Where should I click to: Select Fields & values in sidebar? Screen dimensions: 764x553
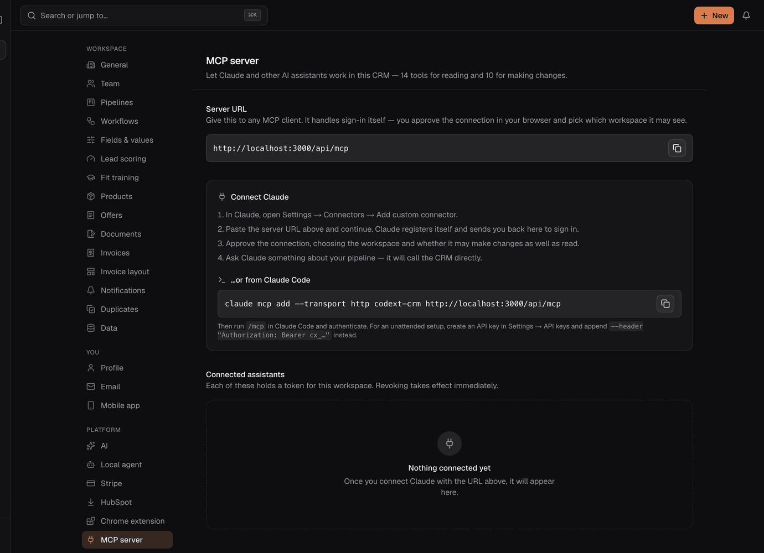[127, 140]
